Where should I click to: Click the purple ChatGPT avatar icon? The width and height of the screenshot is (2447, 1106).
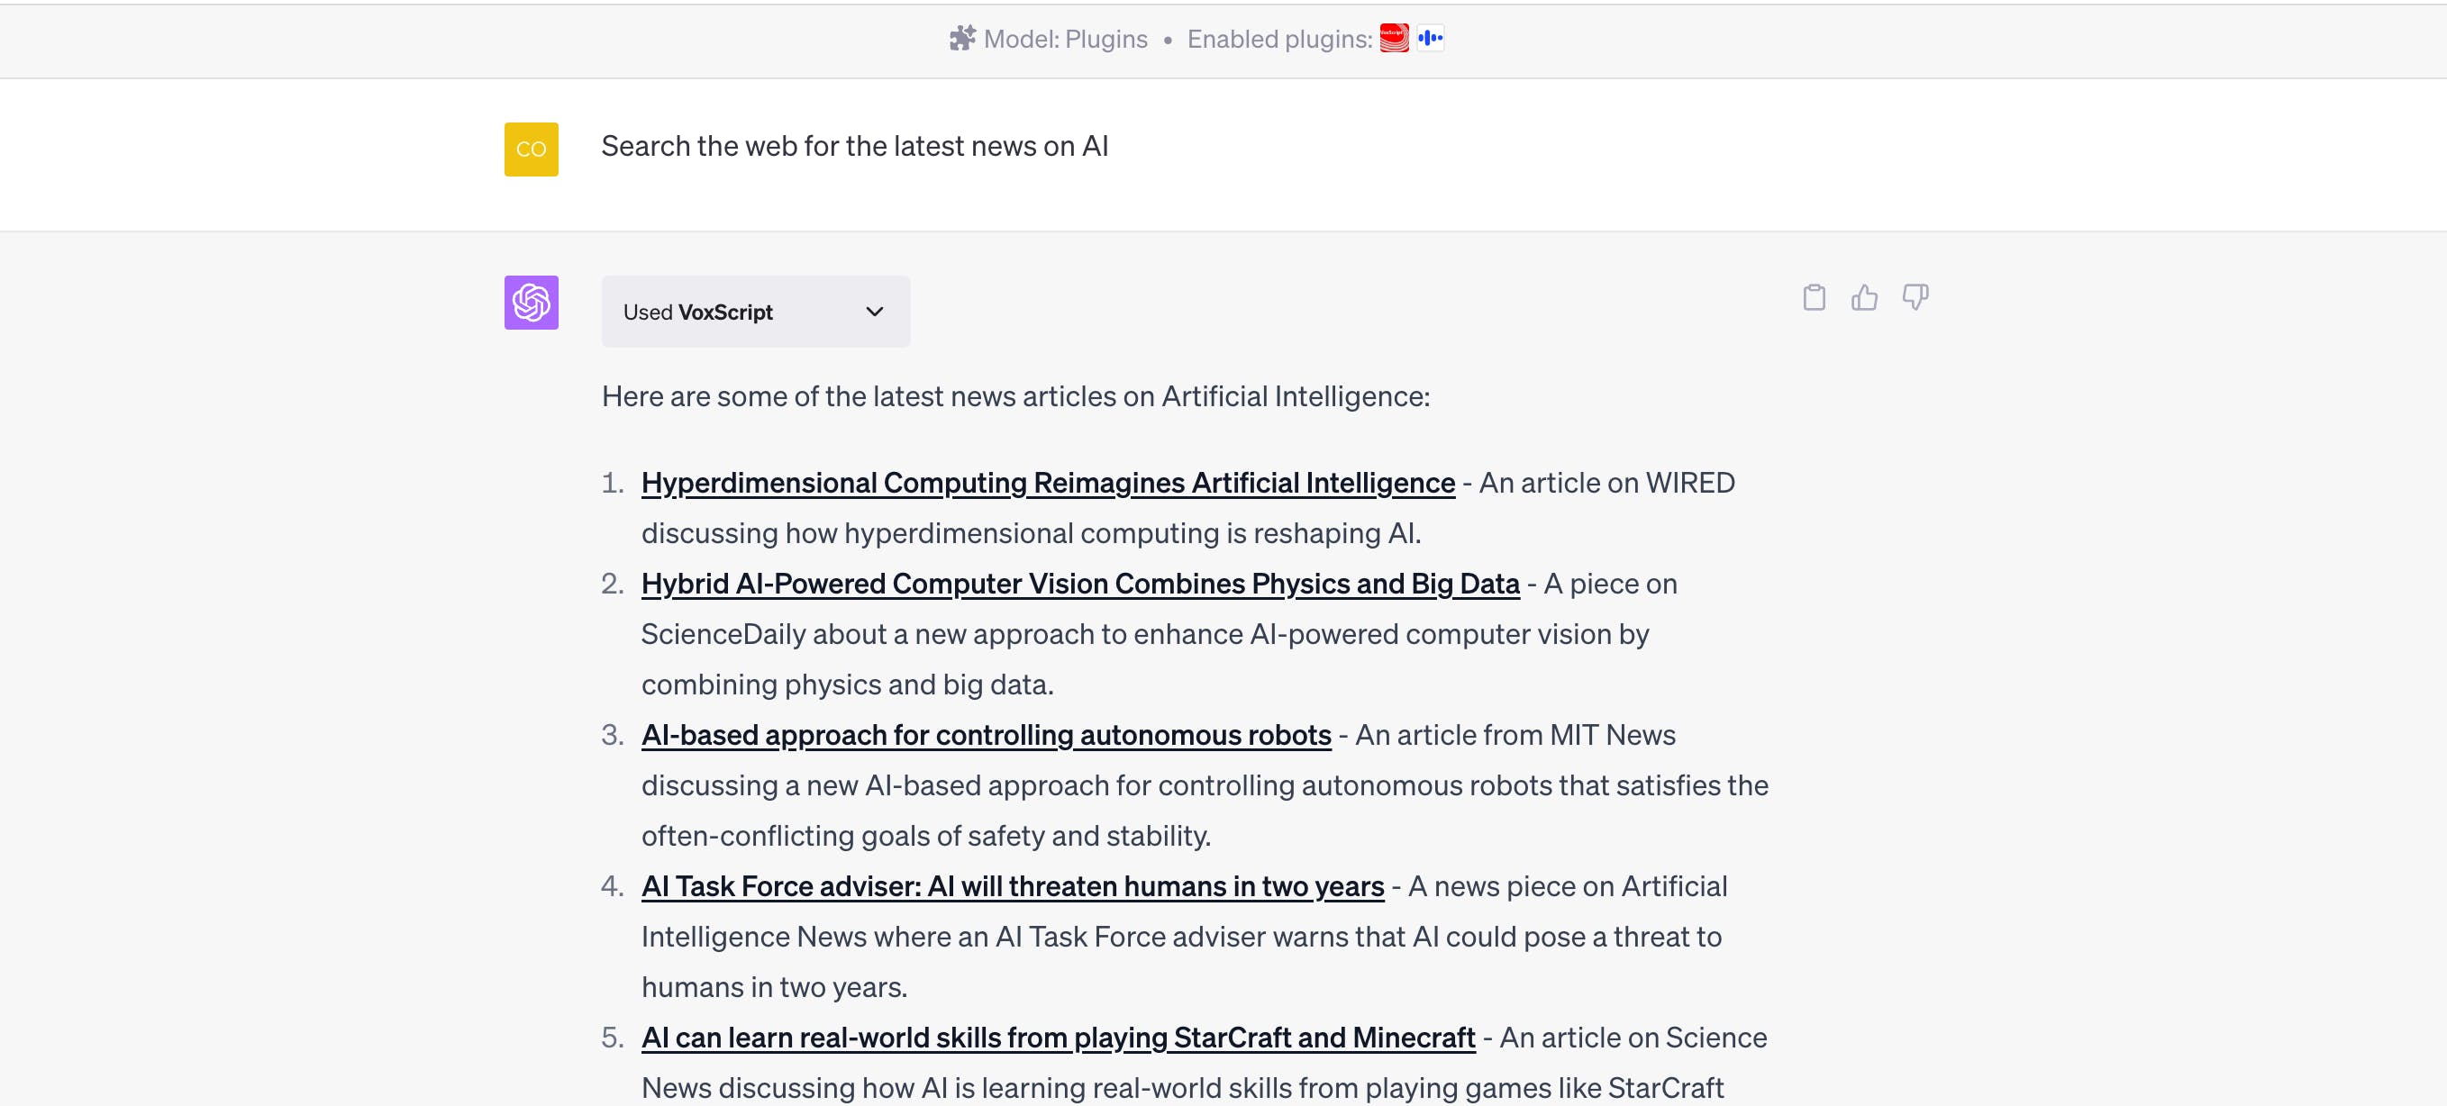[531, 303]
